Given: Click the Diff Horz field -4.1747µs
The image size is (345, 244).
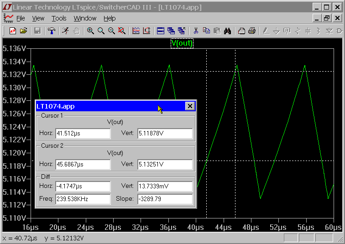Looking at the screenshot, I should click(83, 187).
